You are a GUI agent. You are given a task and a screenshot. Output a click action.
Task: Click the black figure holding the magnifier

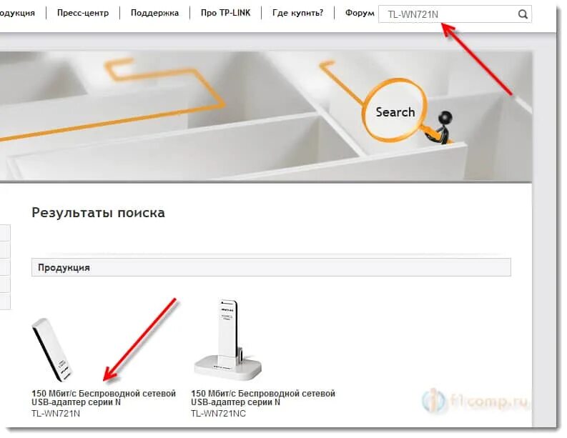point(440,127)
